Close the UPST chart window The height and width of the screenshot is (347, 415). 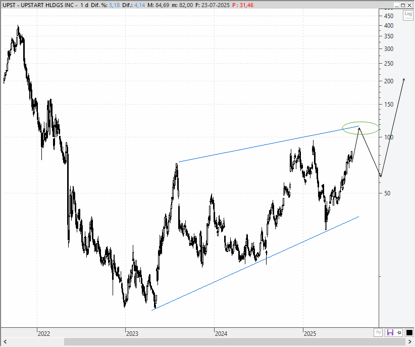point(409,5)
